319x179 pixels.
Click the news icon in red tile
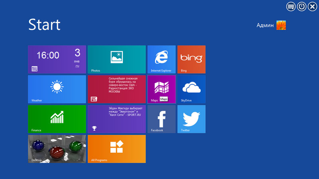click(94, 99)
